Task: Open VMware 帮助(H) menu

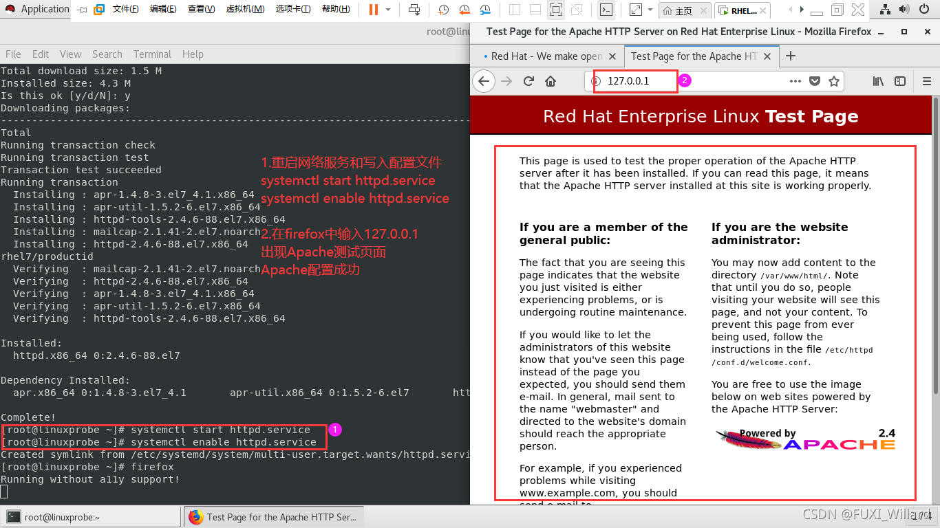Action: pyautogui.click(x=336, y=10)
